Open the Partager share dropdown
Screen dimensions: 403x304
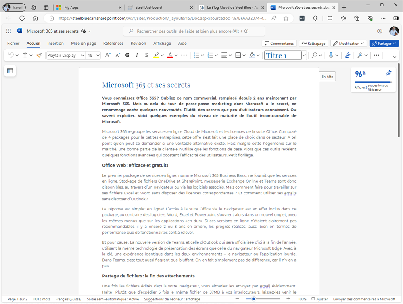click(x=384, y=43)
